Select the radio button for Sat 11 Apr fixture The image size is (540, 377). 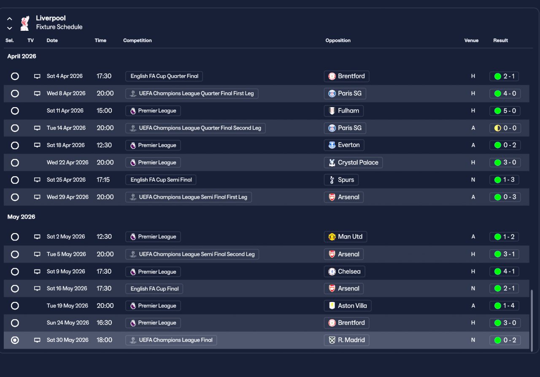(15, 111)
